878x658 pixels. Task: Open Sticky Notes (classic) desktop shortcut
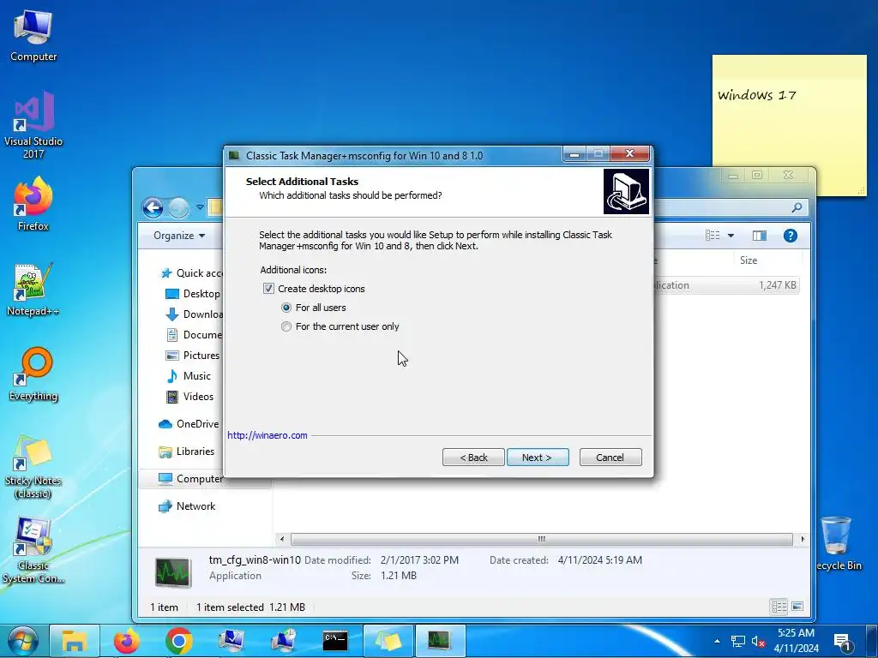tap(33, 467)
